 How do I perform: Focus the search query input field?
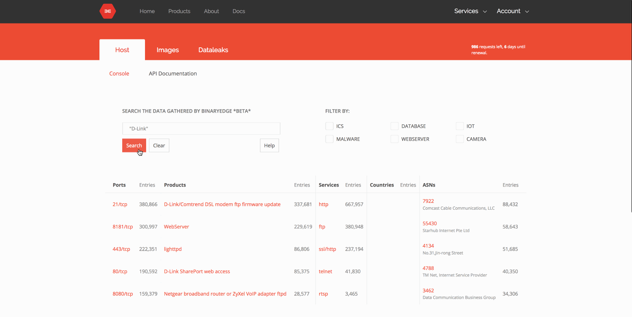pos(201,129)
